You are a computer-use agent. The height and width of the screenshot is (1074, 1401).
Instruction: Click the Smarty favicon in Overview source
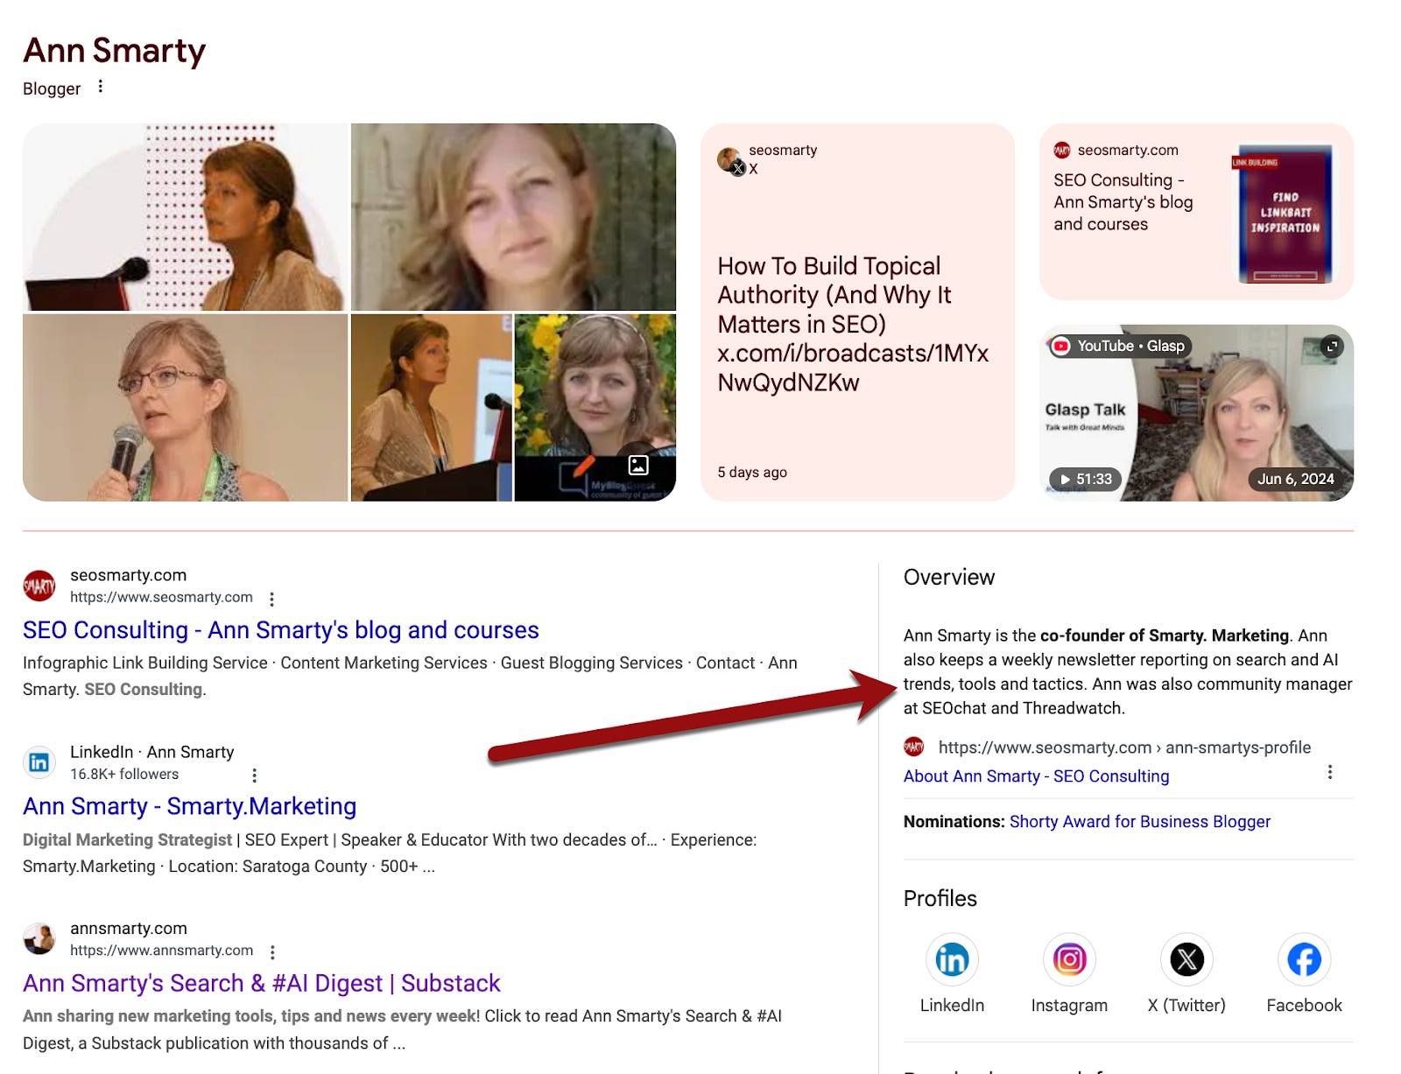(x=913, y=747)
